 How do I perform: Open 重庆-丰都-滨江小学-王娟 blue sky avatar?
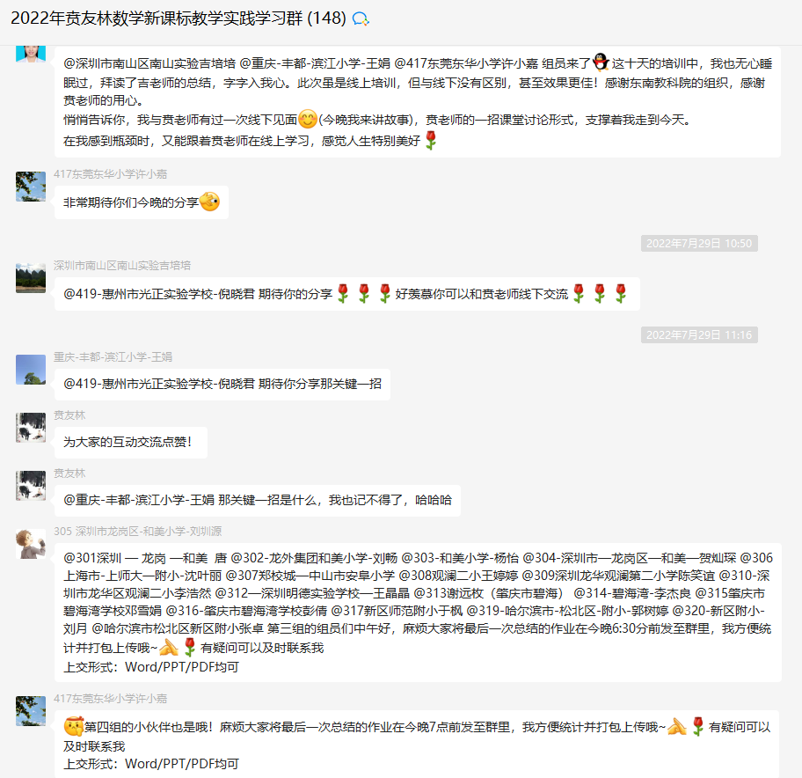pos(31,370)
